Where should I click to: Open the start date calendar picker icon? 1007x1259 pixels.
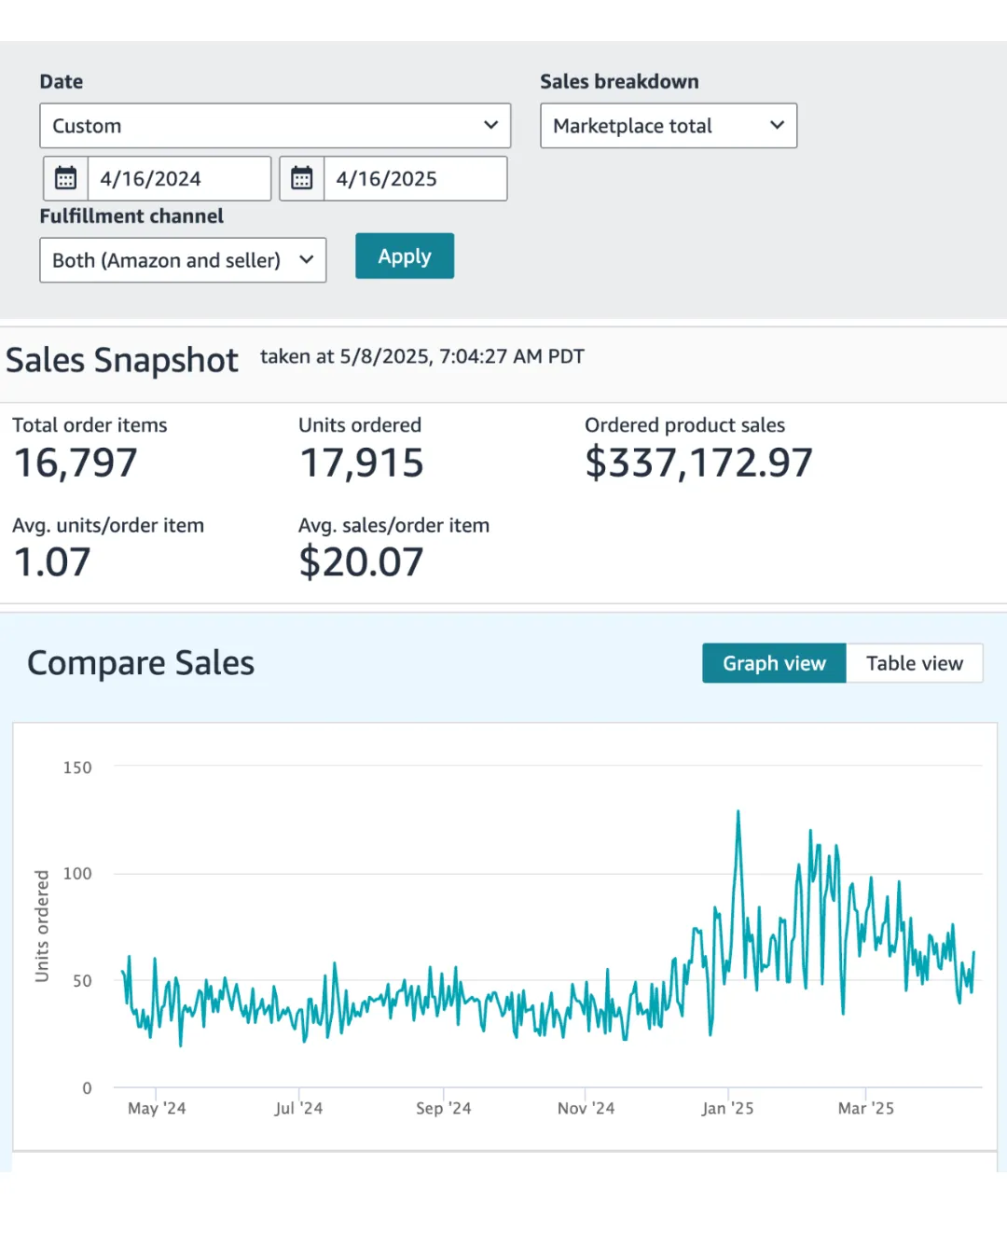[65, 178]
